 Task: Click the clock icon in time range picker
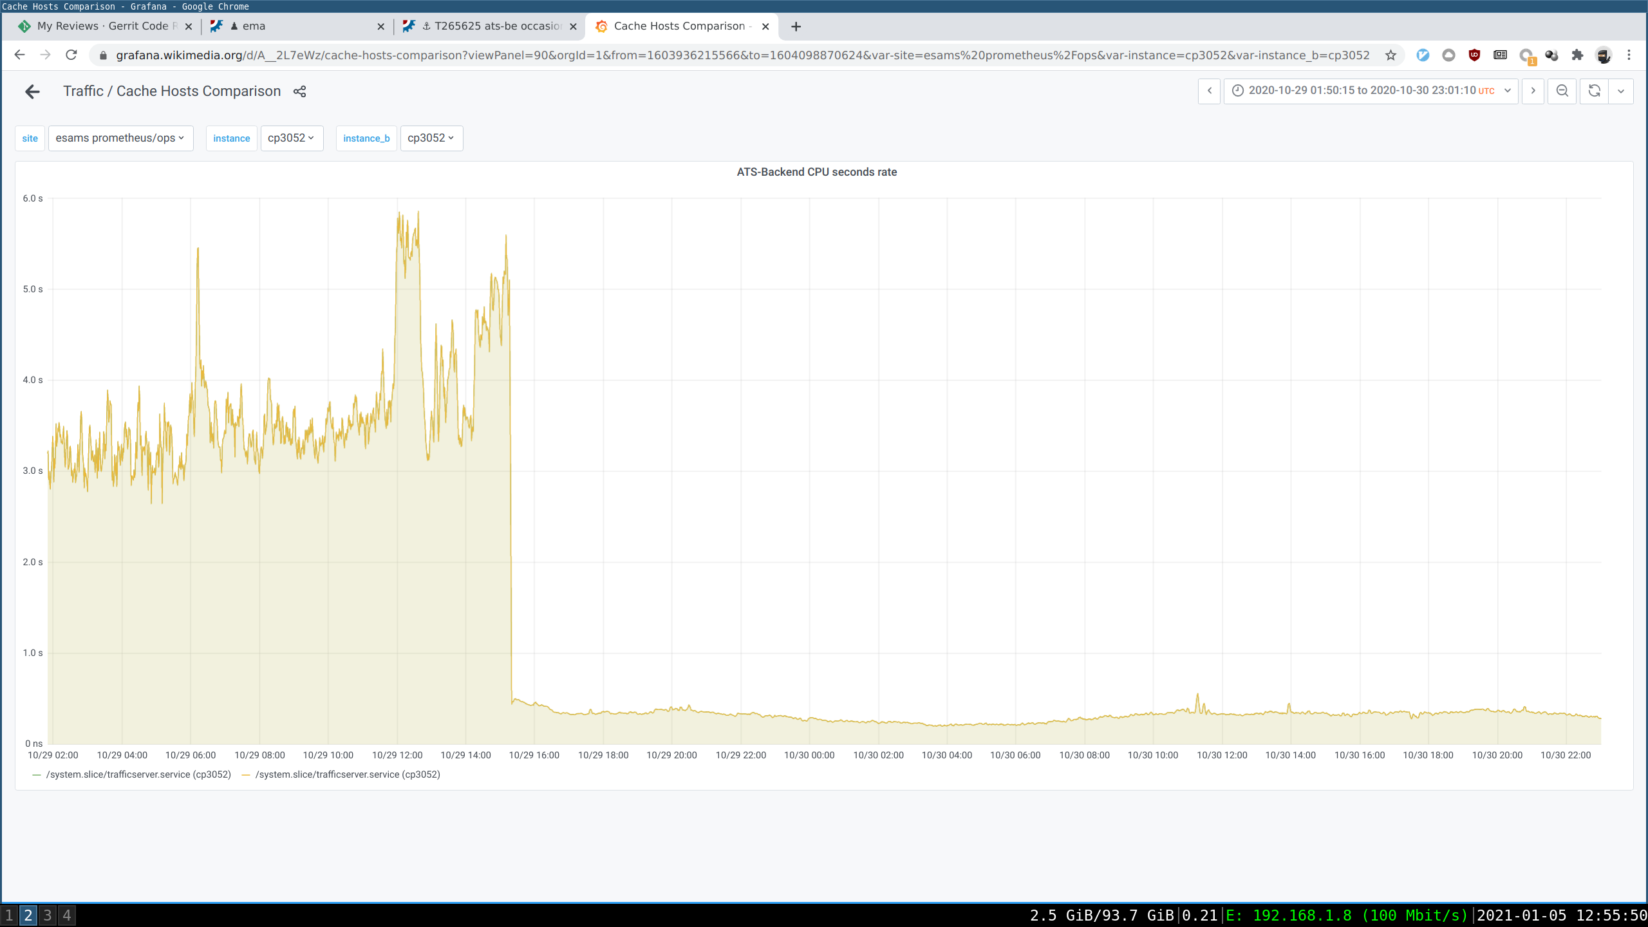coord(1237,91)
